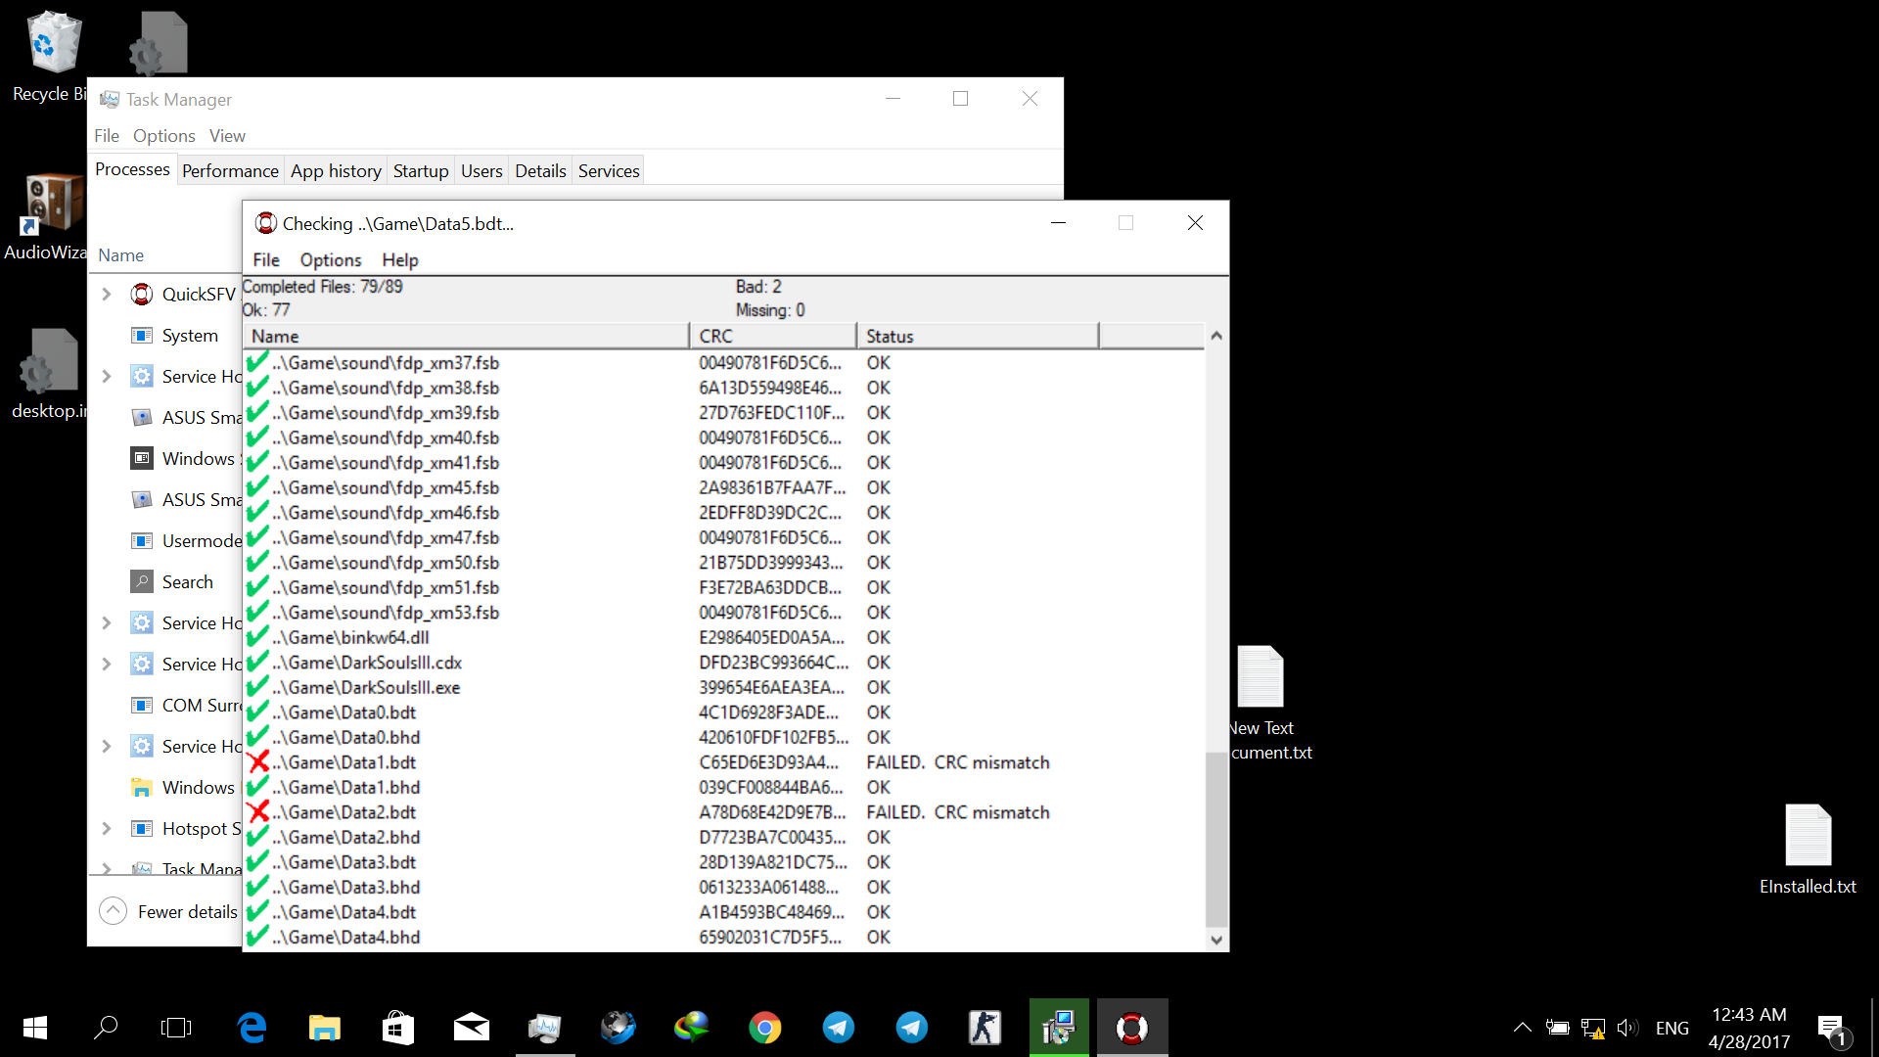Click green checkmark next to DarkSoulsIII.exe

click(257, 687)
